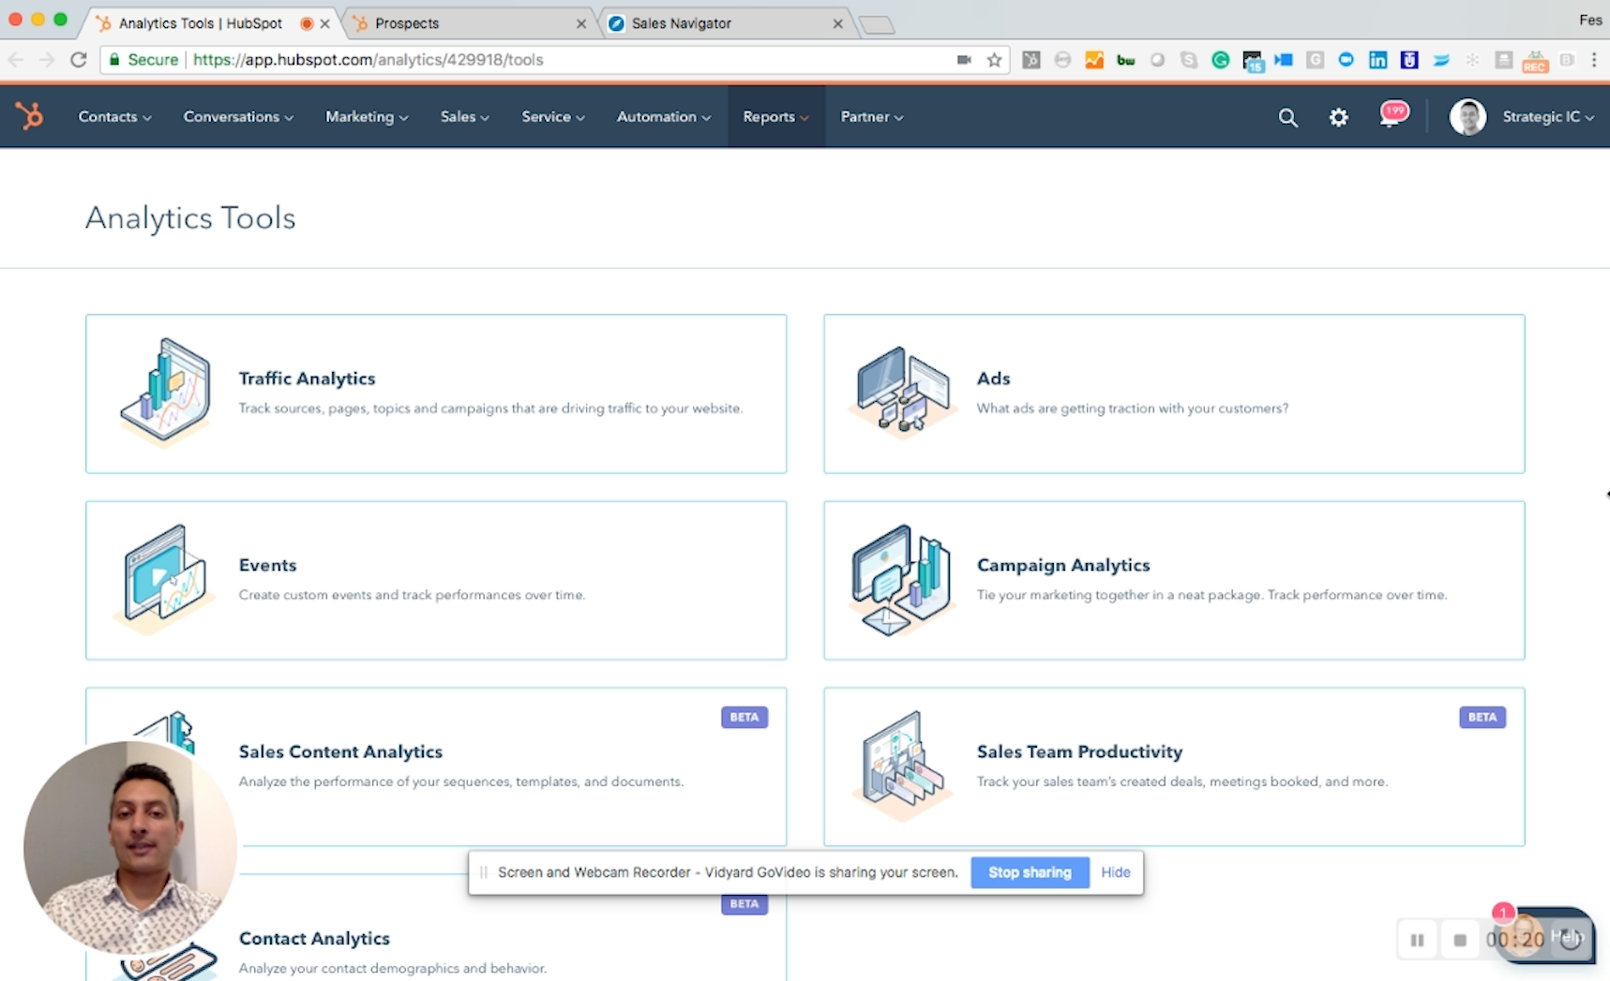Viewport: 1610px width, 981px height.
Task: Hide the screen sharing notification bar
Action: [1116, 872]
